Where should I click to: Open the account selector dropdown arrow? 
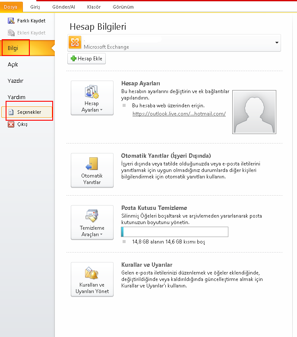[276, 43]
